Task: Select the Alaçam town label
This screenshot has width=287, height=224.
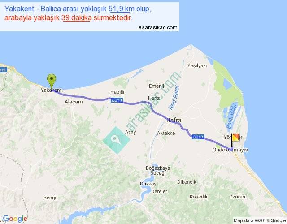Action: coord(74,102)
